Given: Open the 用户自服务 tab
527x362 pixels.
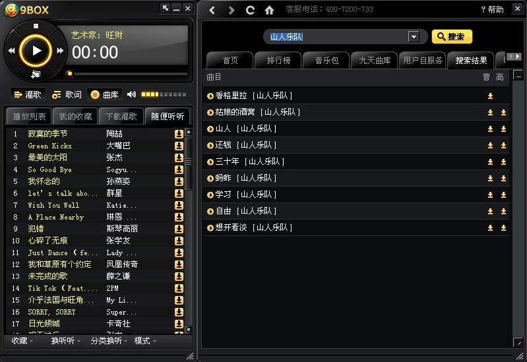Looking at the screenshot, I should [423, 61].
